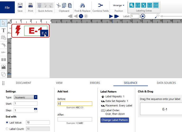Click the Save icon
This screenshot has width=182, height=132.
click(20, 6)
